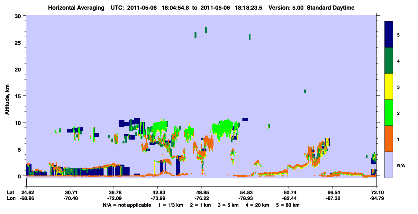Click longitude value -73.99

158,199
